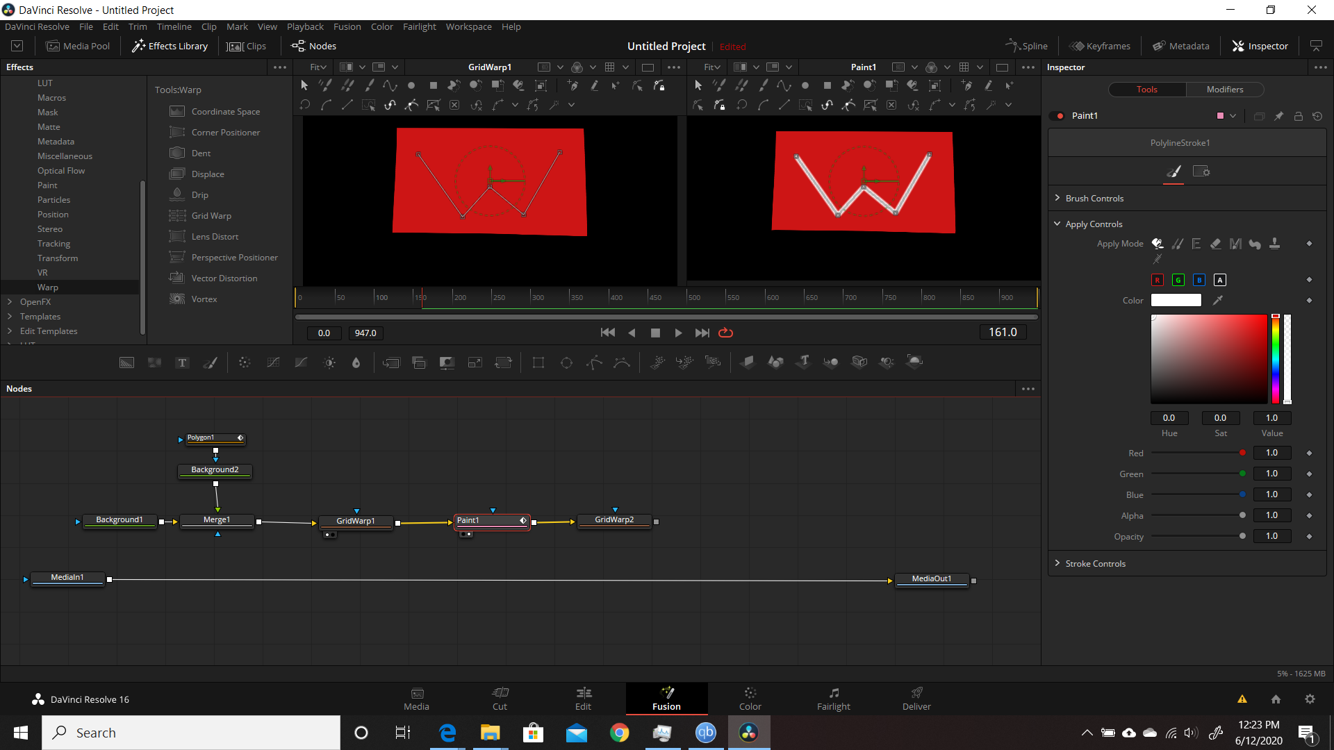Open the Paint1 versions icon in Inspector
This screenshot has width=1334, height=750.
click(x=1259, y=116)
